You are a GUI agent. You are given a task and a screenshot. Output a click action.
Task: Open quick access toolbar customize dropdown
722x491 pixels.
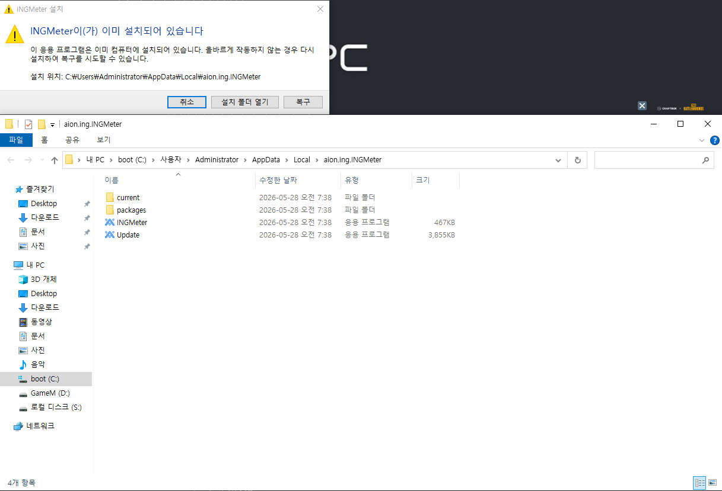coord(52,124)
